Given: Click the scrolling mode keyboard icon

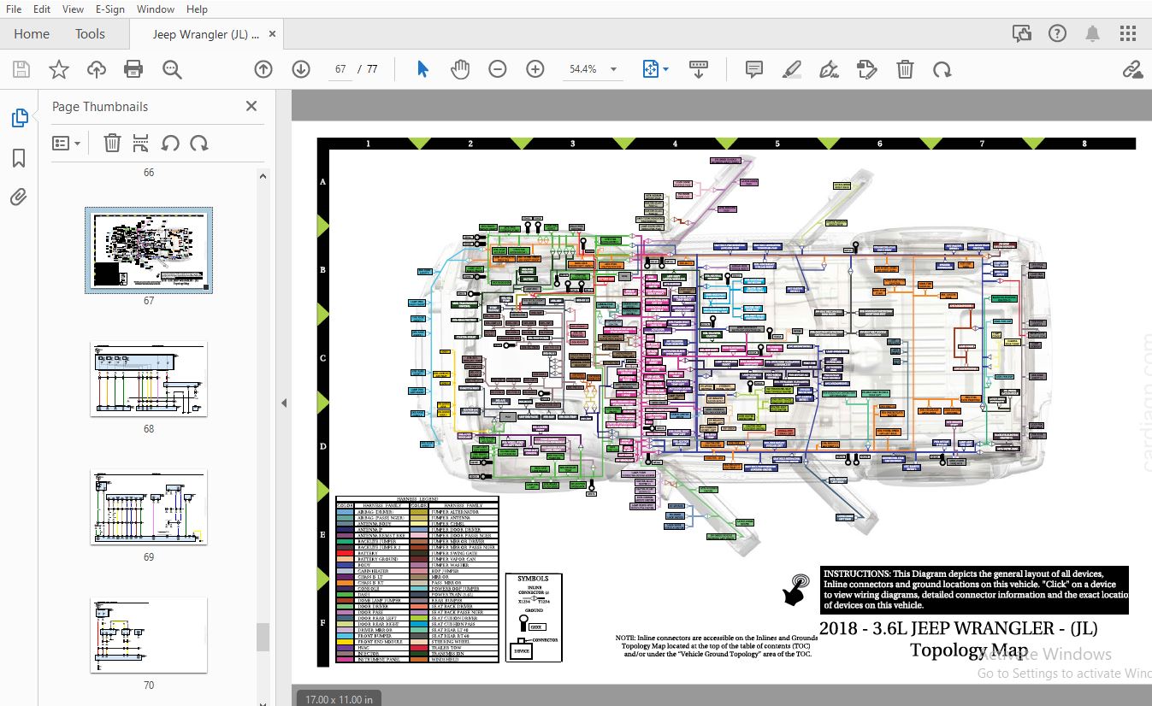Looking at the screenshot, I should [x=699, y=69].
